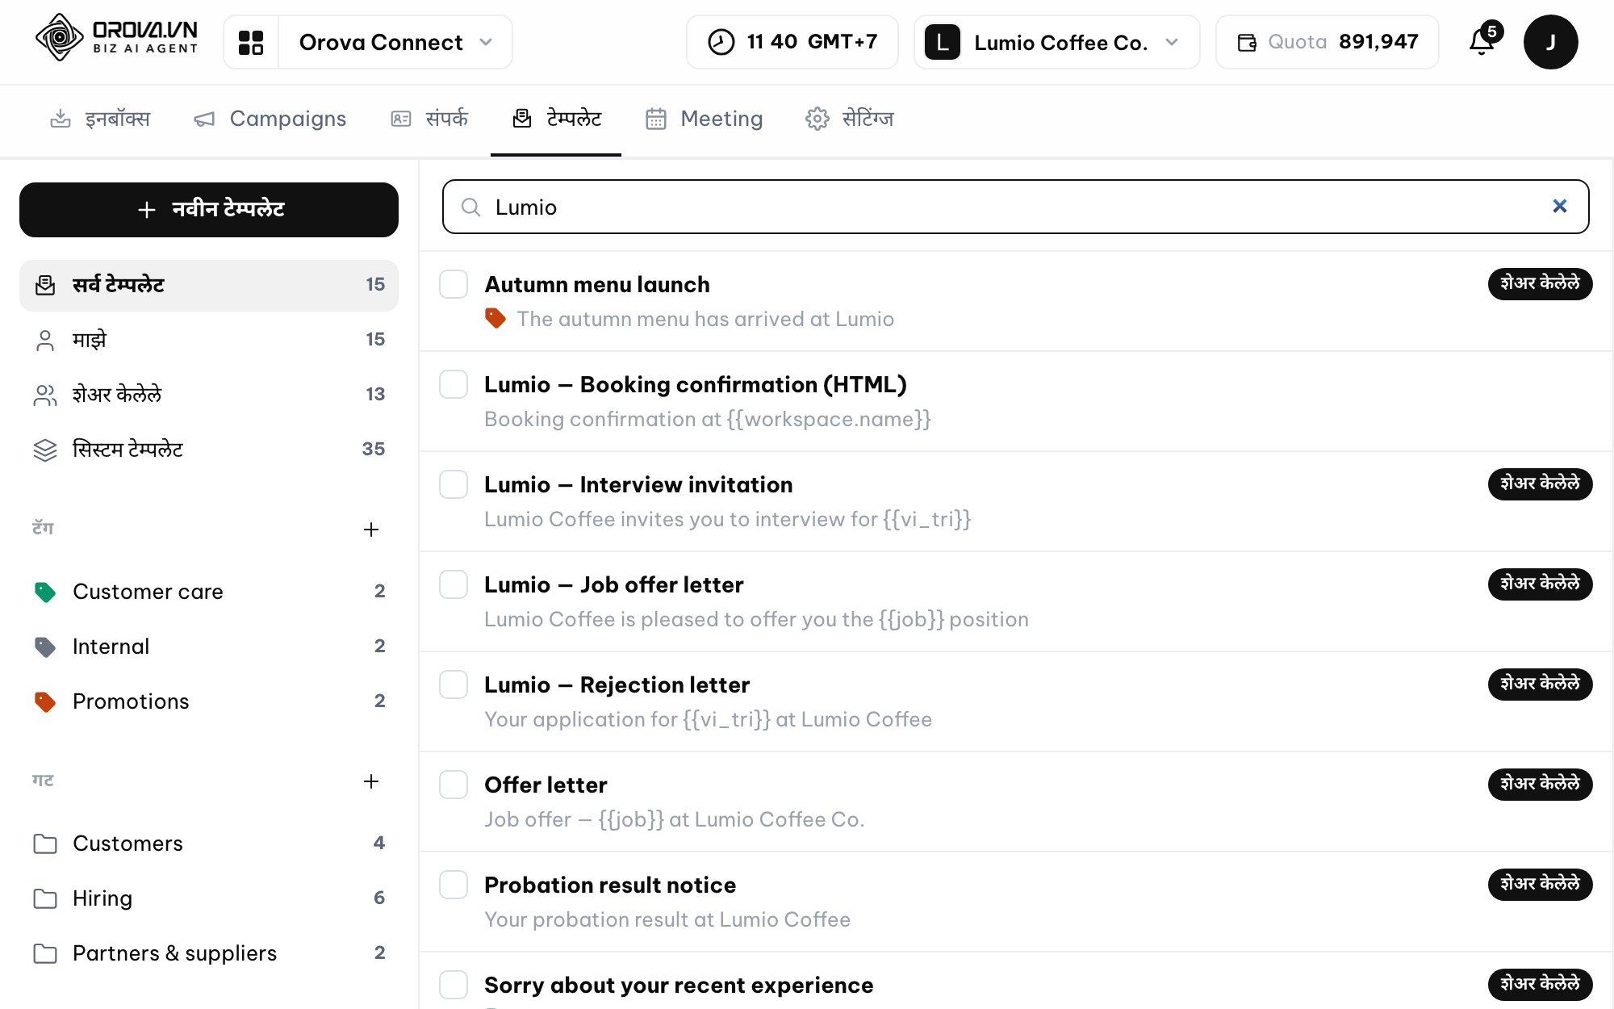Switch to the Campaigns tab
1614x1009 pixels.
point(270,119)
